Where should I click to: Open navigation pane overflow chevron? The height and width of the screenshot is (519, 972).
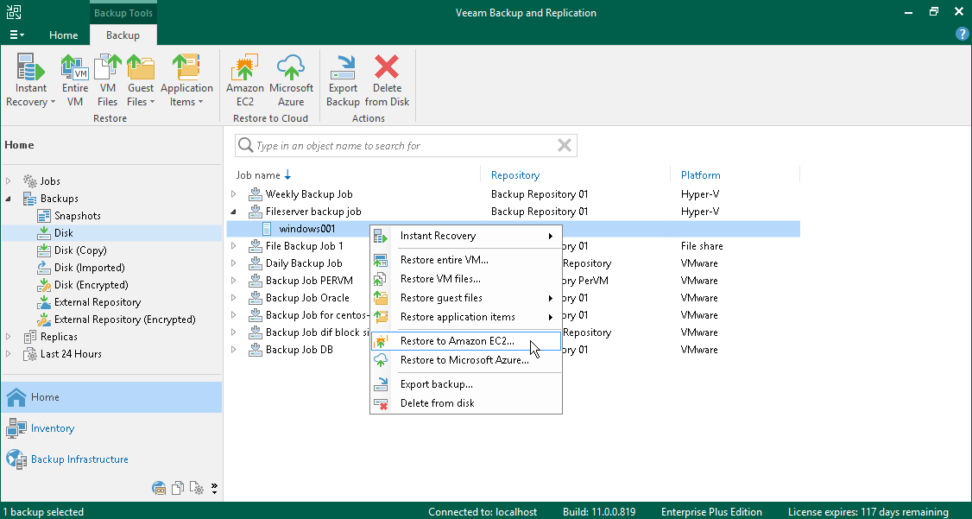click(x=214, y=488)
